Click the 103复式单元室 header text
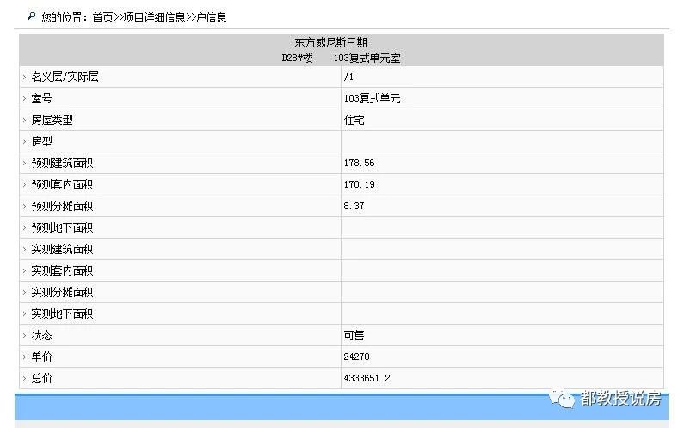The width and height of the screenshot is (684, 428). click(x=367, y=58)
